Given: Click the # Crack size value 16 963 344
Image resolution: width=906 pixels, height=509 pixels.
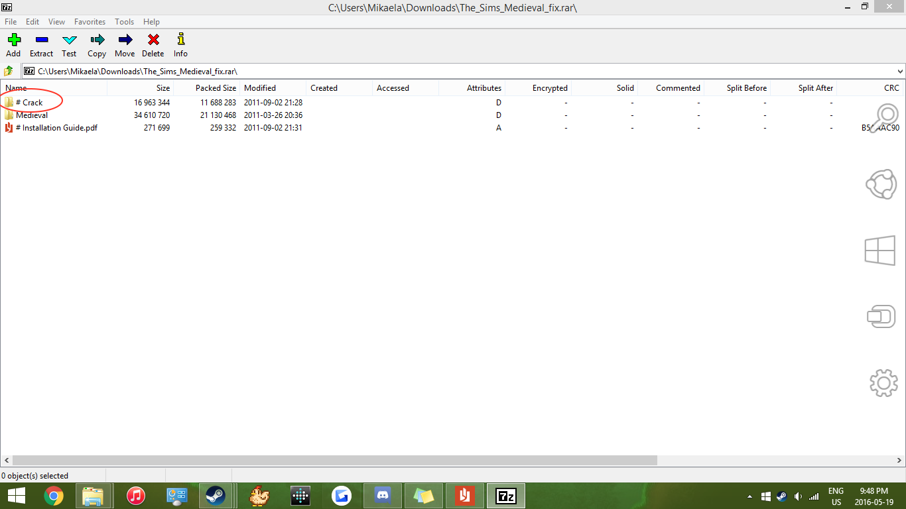Looking at the screenshot, I should pos(152,103).
